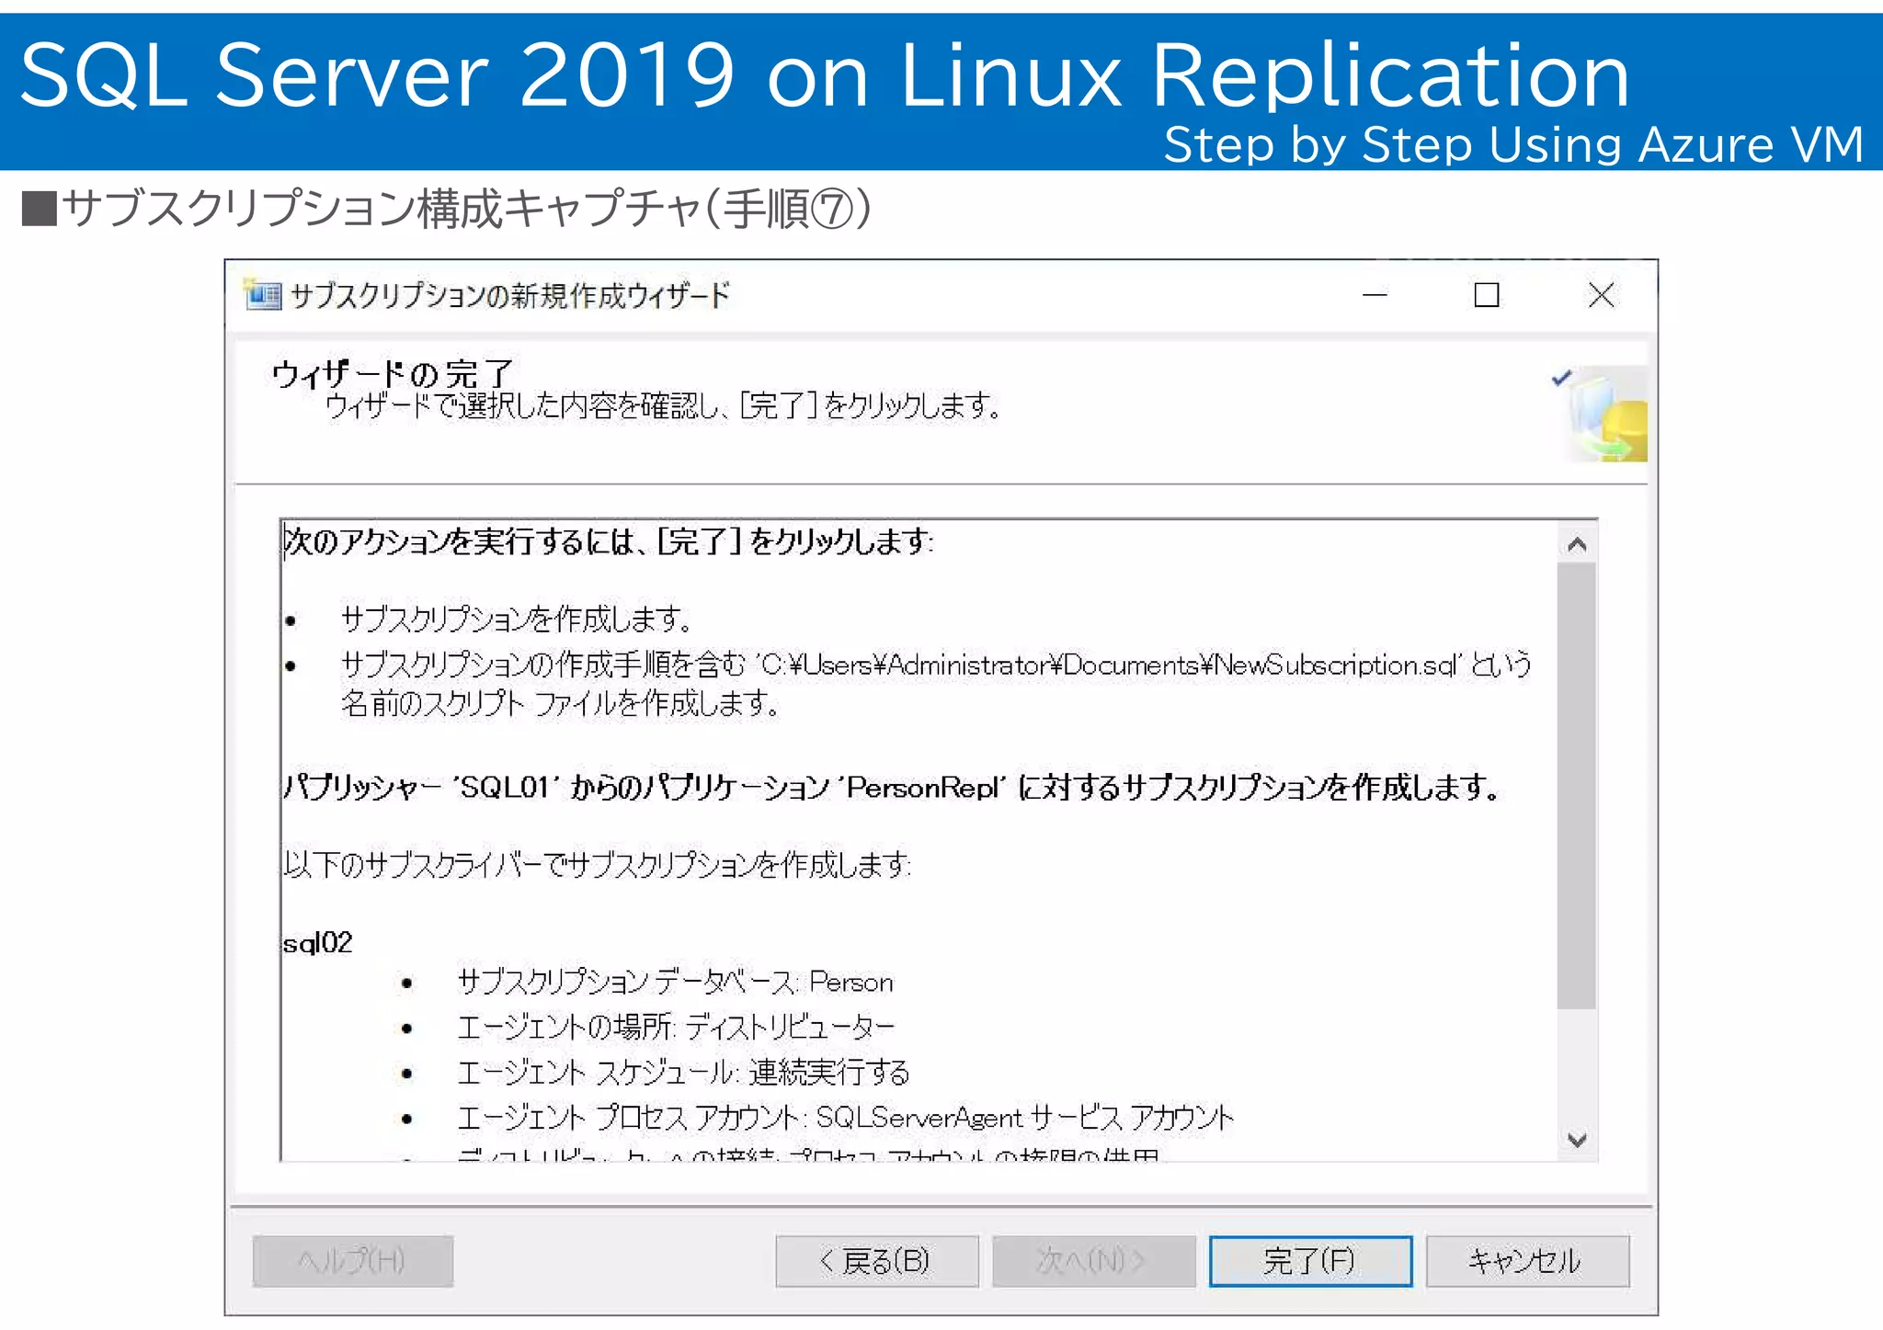Click the NewSubscription.sql script path line

tap(936, 664)
